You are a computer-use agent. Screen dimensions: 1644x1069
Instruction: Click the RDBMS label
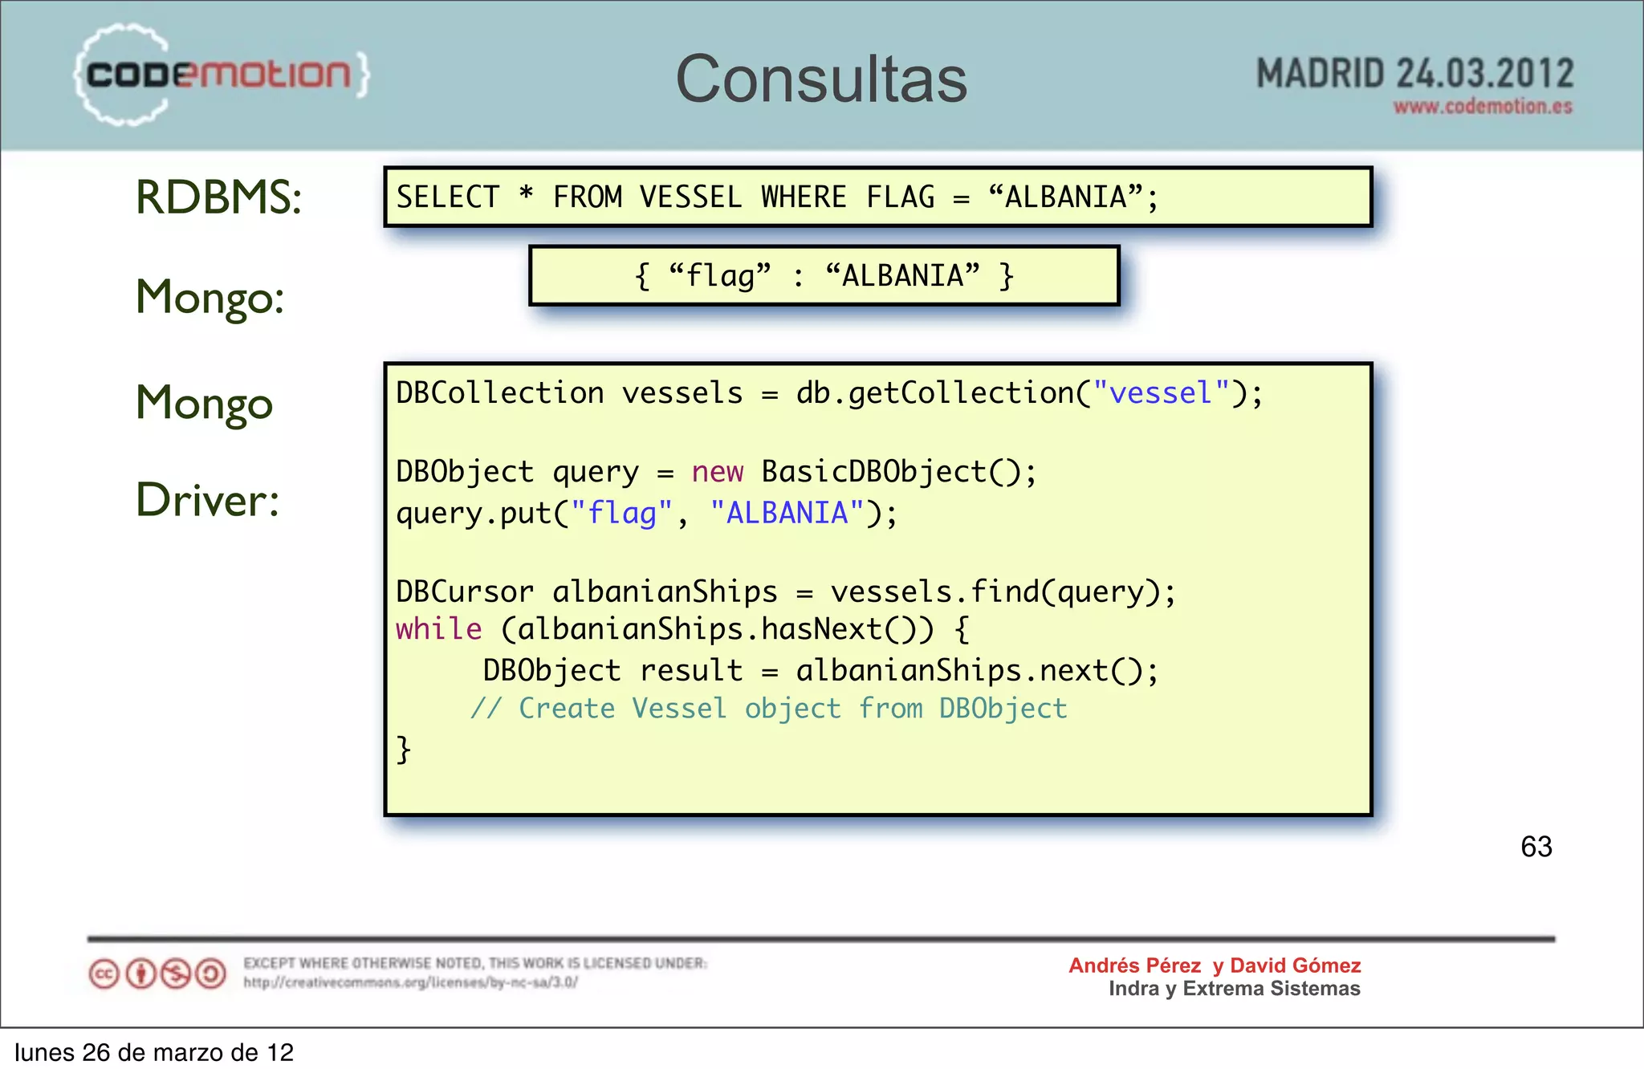[x=218, y=197]
